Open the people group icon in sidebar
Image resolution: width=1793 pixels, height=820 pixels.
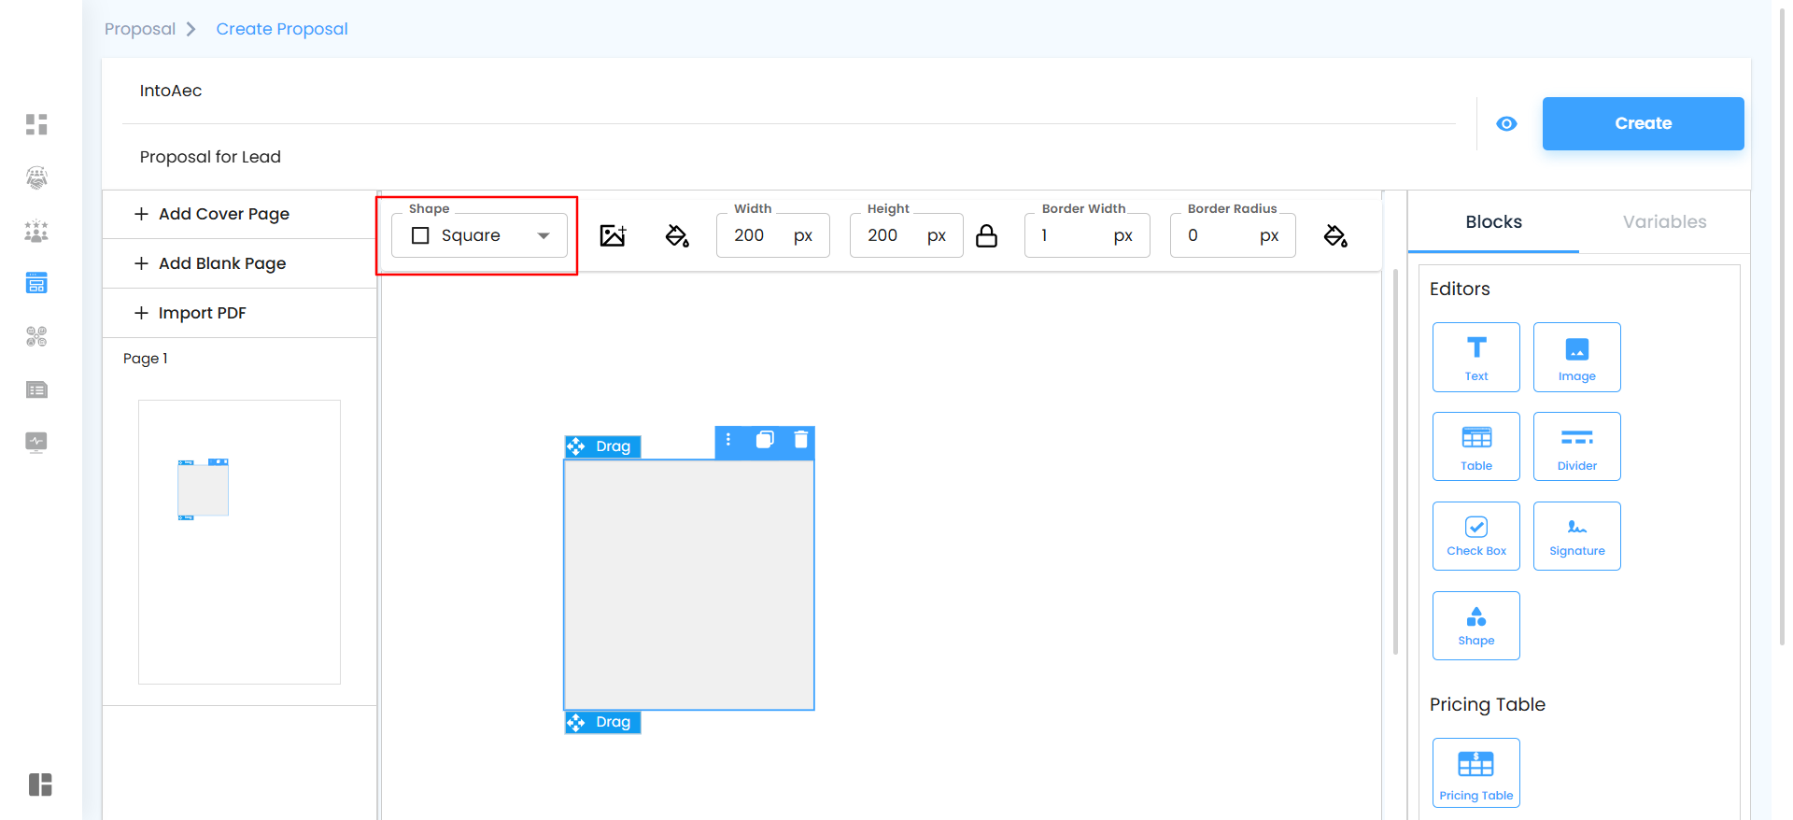click(36, 231)
